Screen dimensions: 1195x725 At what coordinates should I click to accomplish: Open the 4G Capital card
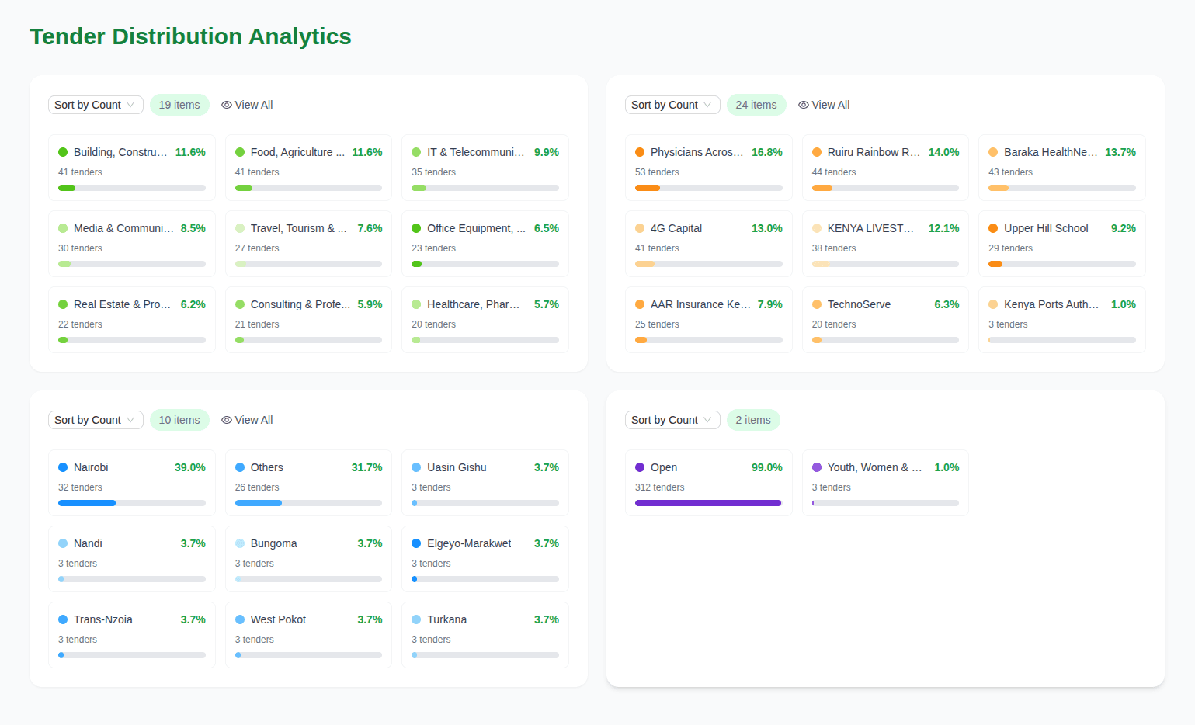(709, 244)
